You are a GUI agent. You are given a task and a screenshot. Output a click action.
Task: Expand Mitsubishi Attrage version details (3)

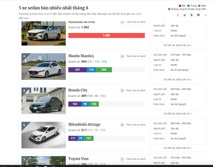178,148
